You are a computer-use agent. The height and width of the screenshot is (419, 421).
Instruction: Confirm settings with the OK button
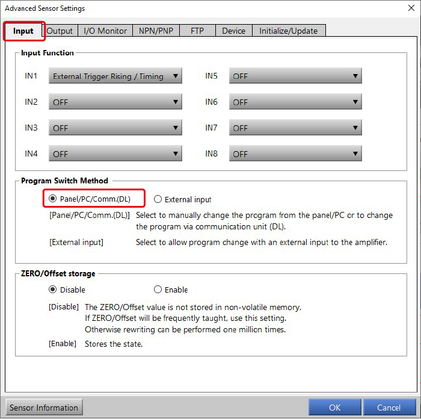[334, 408]
